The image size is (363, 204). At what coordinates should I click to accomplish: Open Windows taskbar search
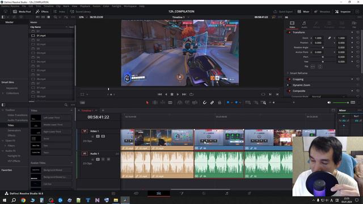14,200
